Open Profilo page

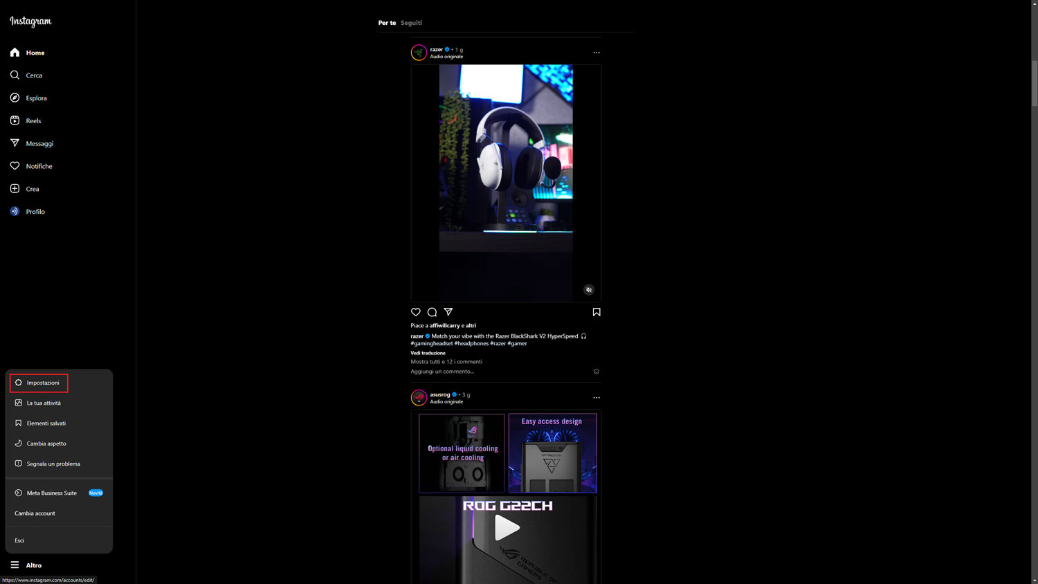[x=28, y=212]
